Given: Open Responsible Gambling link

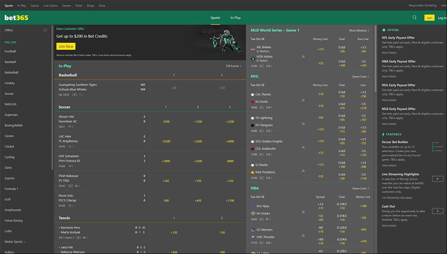Looking at the screenshot, I should click(x=422, y=5).
